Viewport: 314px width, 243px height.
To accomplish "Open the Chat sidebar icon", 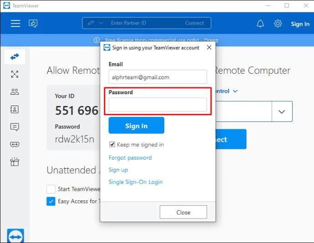I will click(x=15, y=127).
